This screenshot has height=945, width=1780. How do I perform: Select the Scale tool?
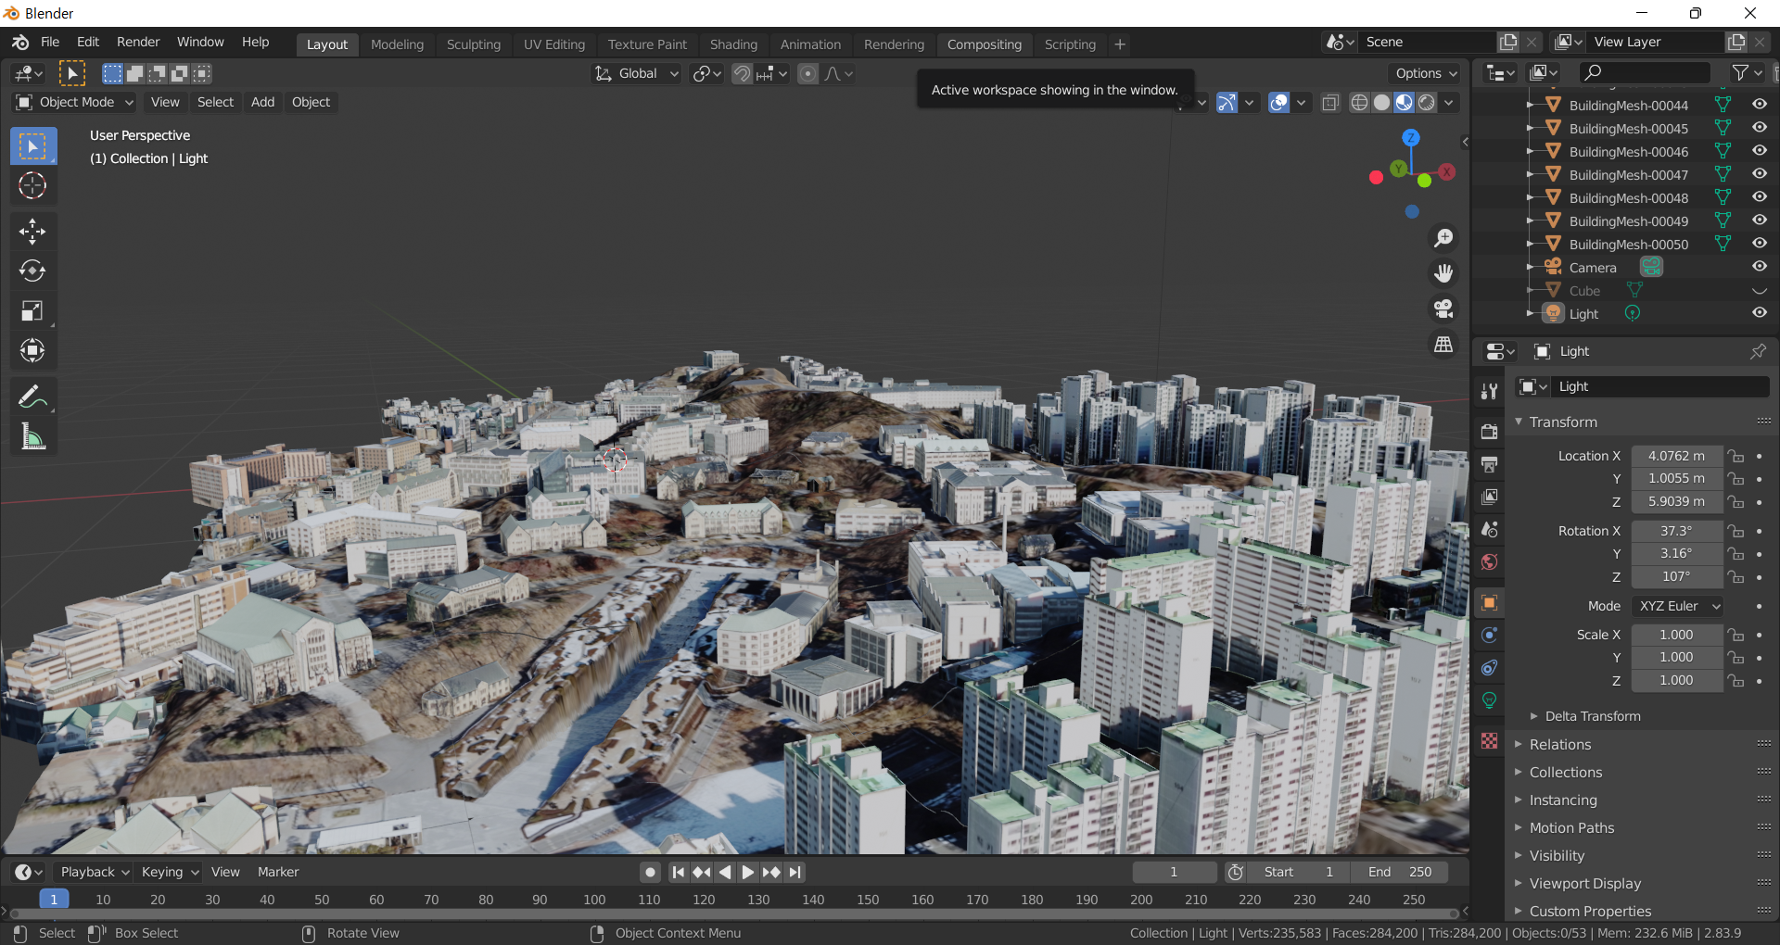[33, 310]
